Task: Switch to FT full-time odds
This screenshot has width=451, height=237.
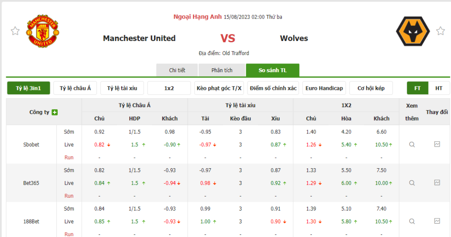Action: click(418, 88)
